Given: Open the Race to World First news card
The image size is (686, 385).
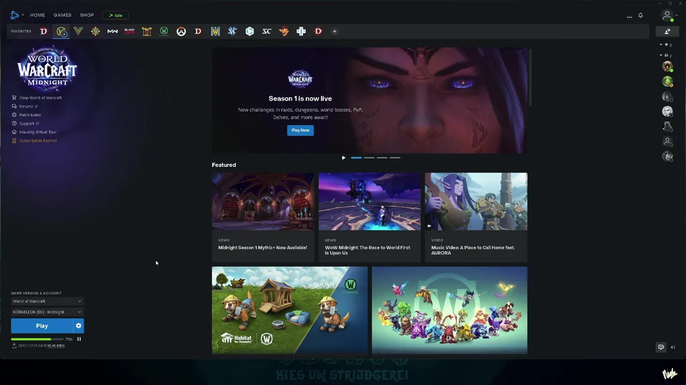Looking at the screenshot, I should [369, 217].
